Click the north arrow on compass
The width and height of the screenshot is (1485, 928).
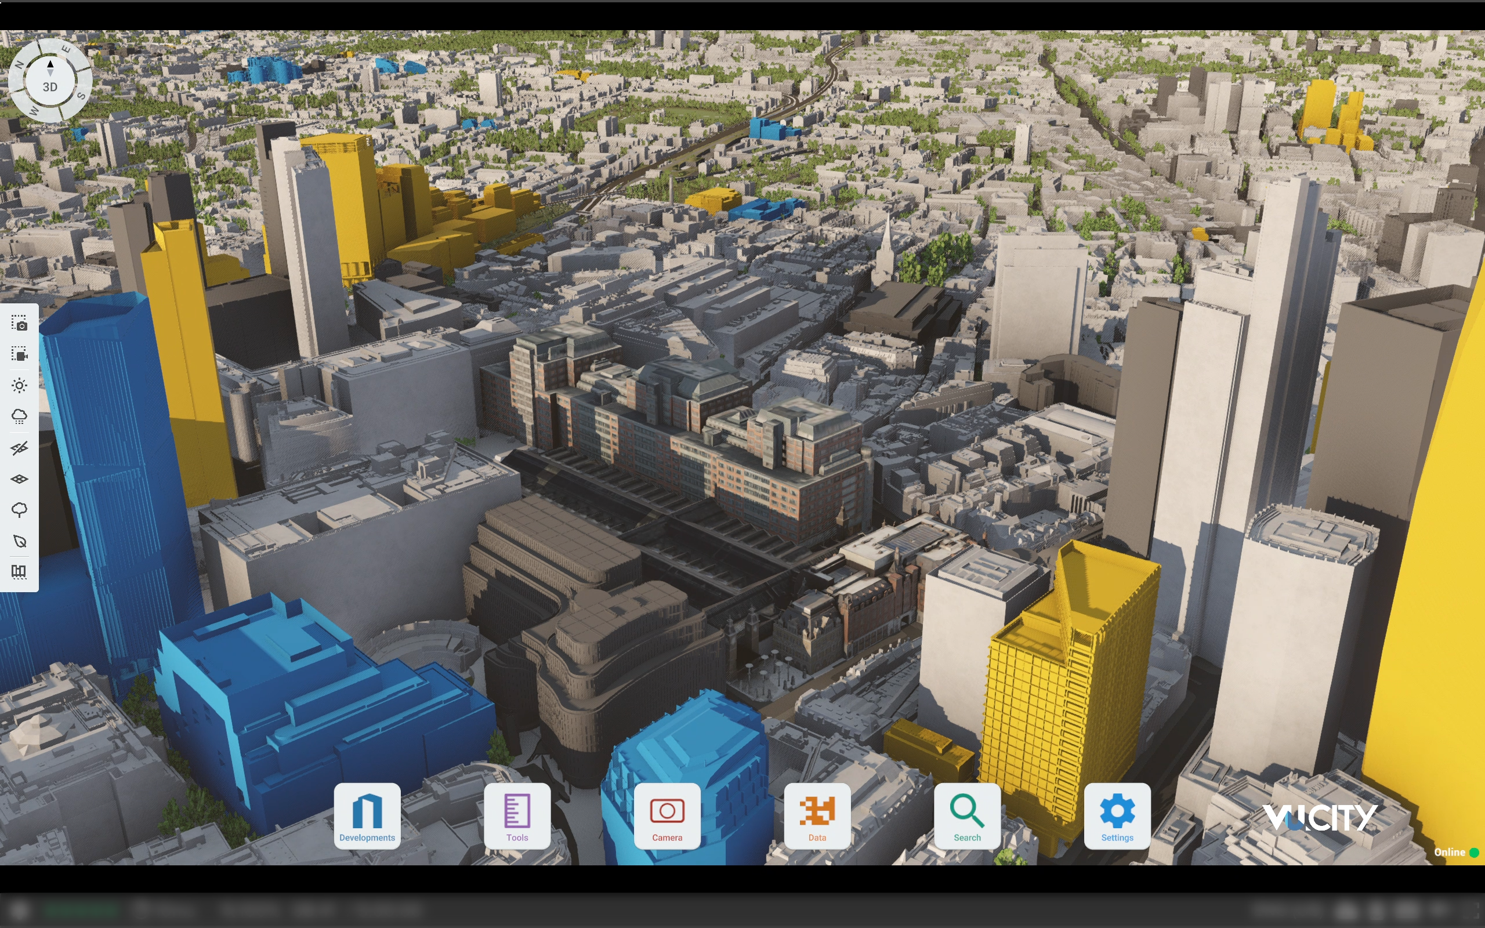pos(50,64)
